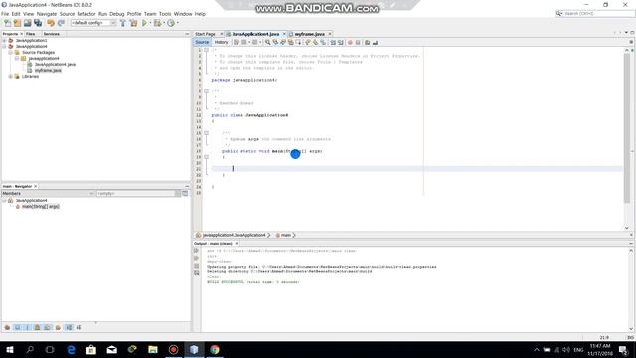636x358 pixels.
Task: Select main(String[] args) in Navigator
Action: (40, 206)
